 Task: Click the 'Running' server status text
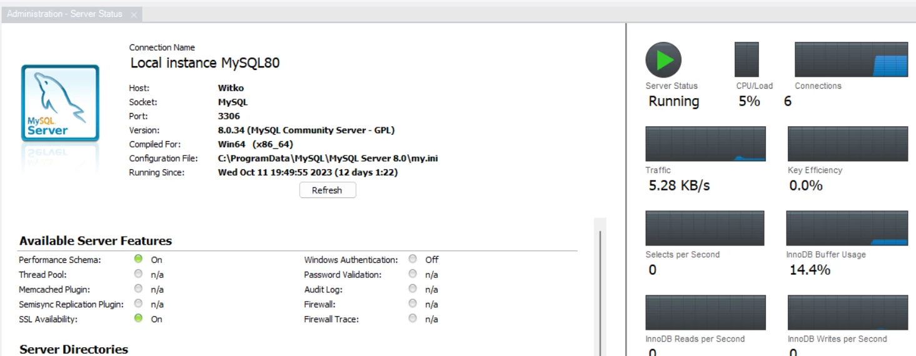(674, 101)
